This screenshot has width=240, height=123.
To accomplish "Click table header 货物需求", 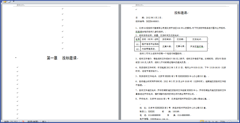I will coord(167,39).
